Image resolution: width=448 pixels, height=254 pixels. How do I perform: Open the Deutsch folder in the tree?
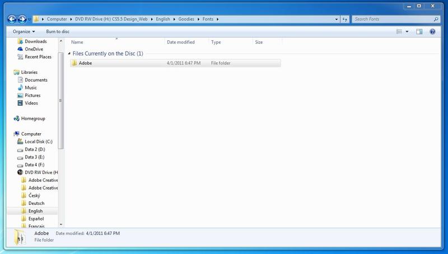pyautogui.click(x=33, y=203)
